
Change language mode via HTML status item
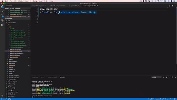pyautogui.click(x=171, y=99)
